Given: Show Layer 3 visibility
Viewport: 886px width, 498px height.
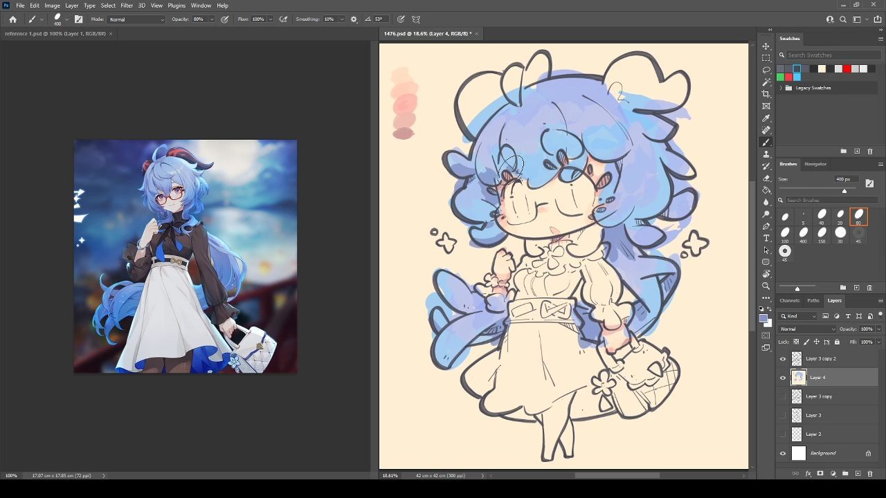Looking at the screenshot, I should [783, 415].
